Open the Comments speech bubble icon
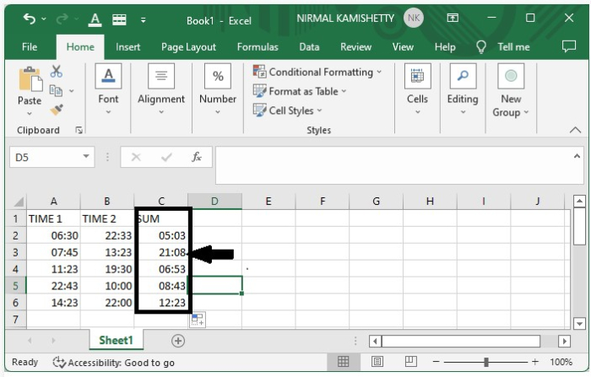The width and height of the screenshot is (591, 377). click(569, 46)
